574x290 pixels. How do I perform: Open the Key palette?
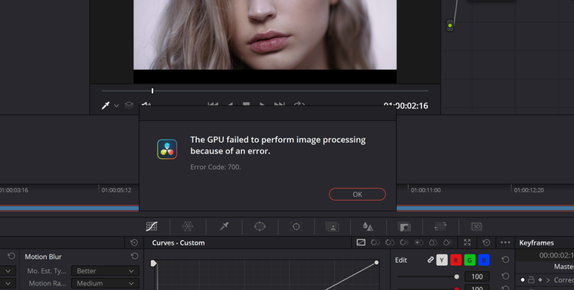tap(404, 226)
